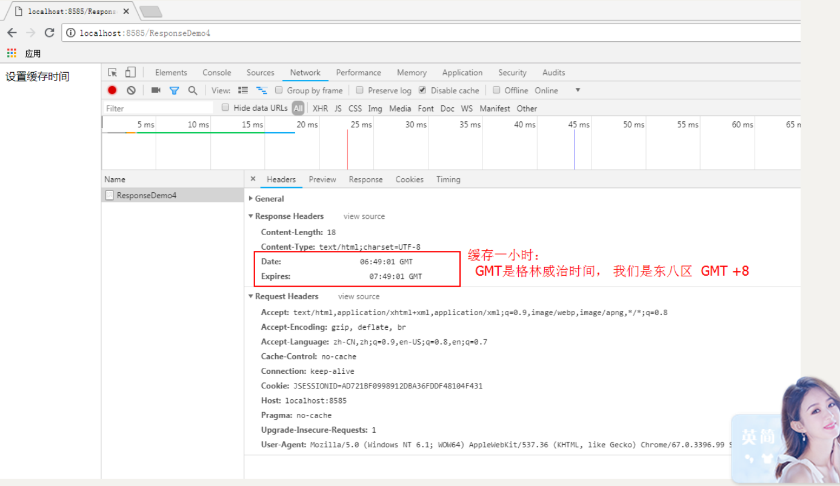Collapse the Response Headers section

(286, 216)
